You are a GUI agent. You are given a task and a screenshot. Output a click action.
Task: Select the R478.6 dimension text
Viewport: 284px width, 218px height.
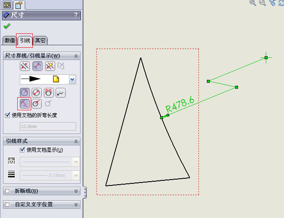(180, 105)
